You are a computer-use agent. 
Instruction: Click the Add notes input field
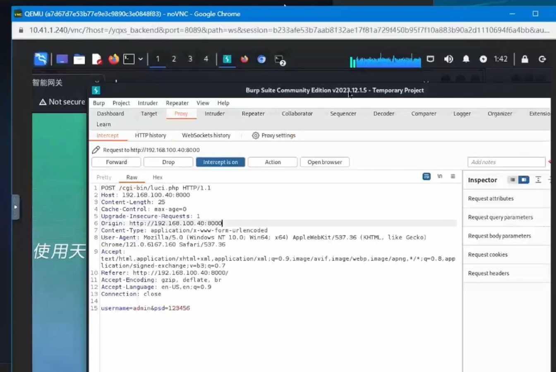tap(506, 162)
